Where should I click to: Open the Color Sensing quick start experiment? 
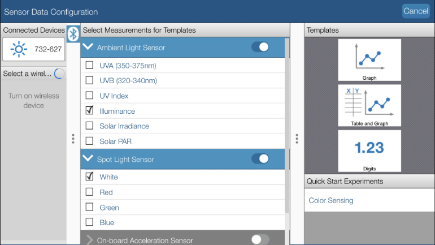330,200
